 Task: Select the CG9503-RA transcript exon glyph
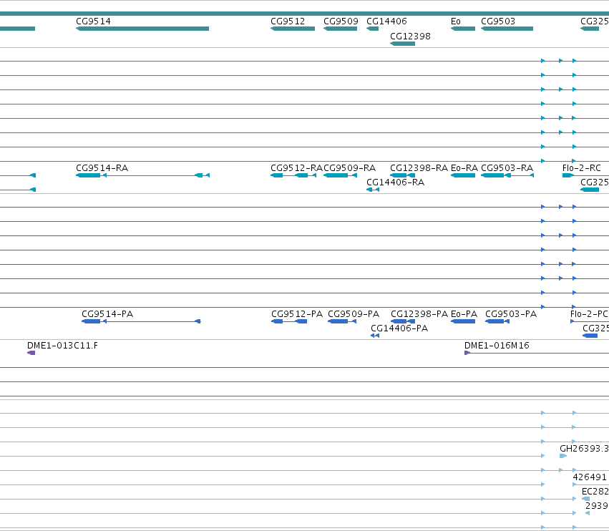coord(507,175)
